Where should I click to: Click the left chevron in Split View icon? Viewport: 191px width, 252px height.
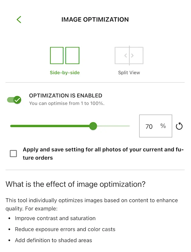(x=125, y=56)
